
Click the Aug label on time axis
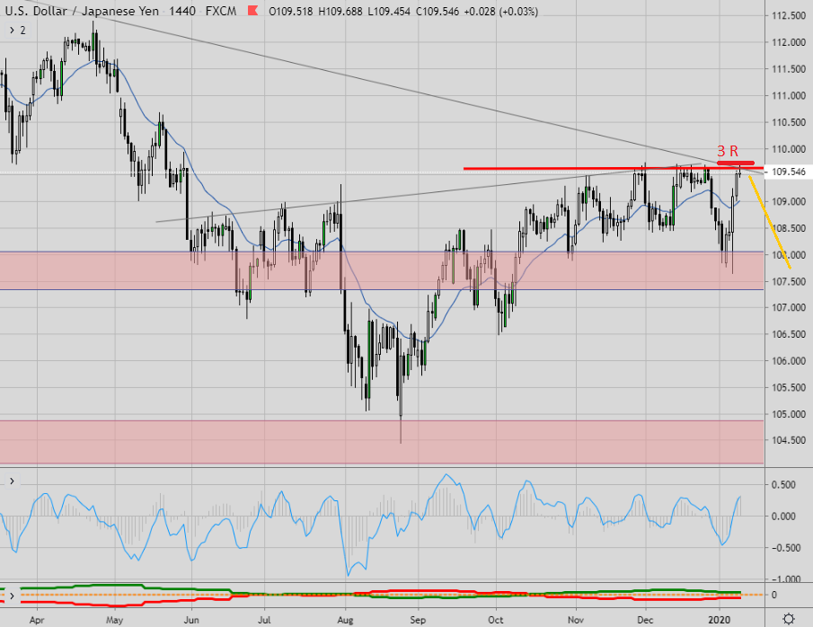click(x=345, y=620)
